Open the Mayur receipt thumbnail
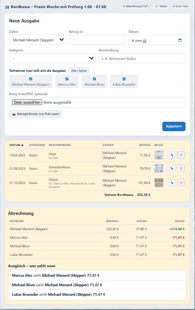Viewport: 195px width, 310px height. [158, 183]
